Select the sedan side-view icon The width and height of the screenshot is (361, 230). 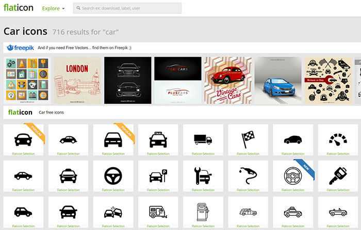tap(23, 176)
